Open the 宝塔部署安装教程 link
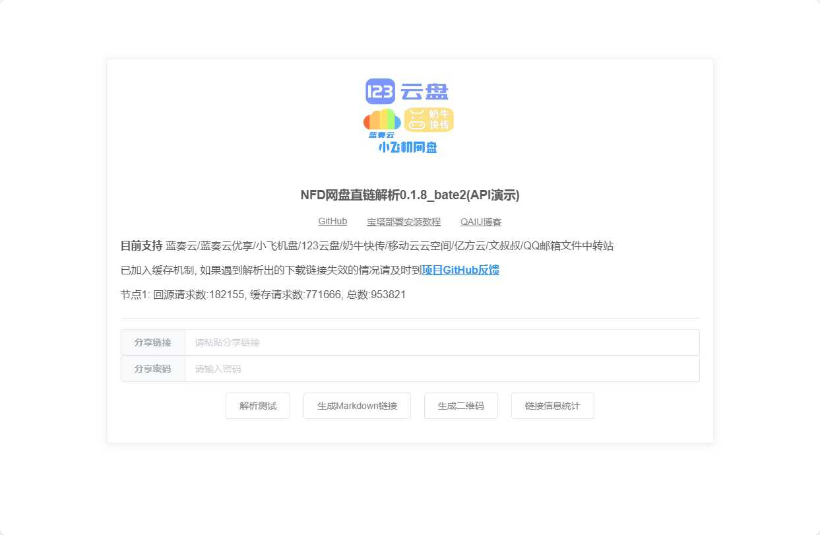820x535 pixels. [x=404, y=222]
